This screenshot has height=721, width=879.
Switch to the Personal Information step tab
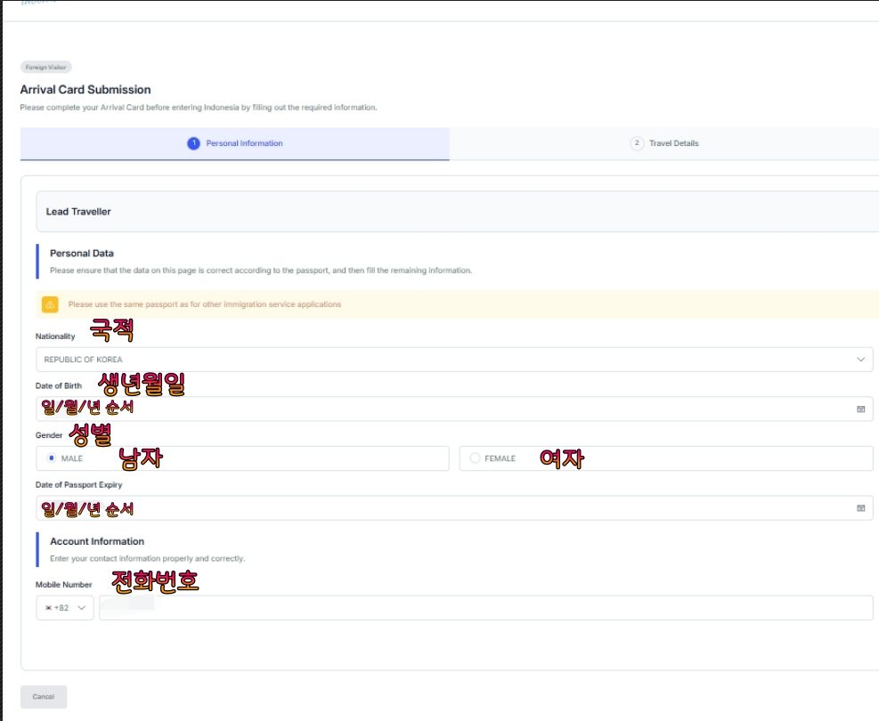[x=235, y=143]
